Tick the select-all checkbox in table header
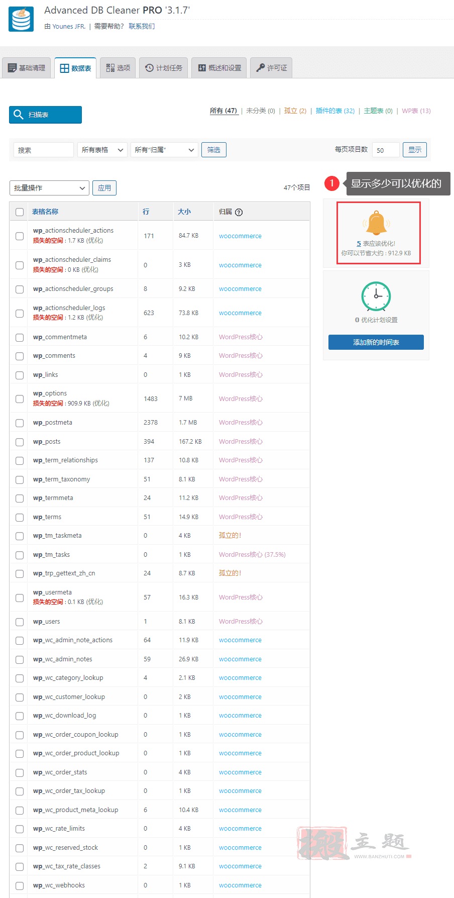 (20, 212)
